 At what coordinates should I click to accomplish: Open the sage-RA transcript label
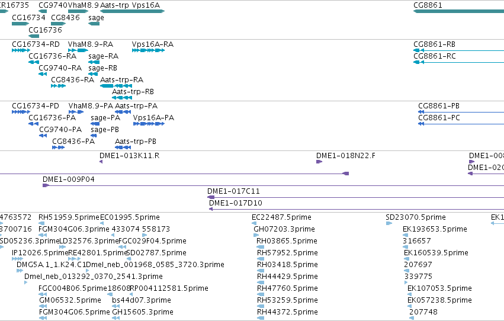click(104, 56)
